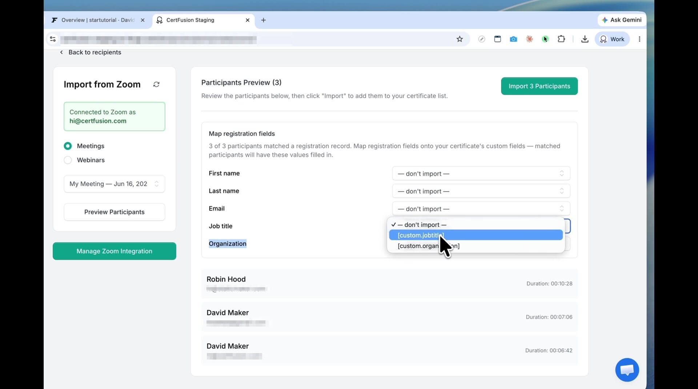Open the Email mapping dropdown
Viewport: 698px width, 389px height.
tap(481, 209)
